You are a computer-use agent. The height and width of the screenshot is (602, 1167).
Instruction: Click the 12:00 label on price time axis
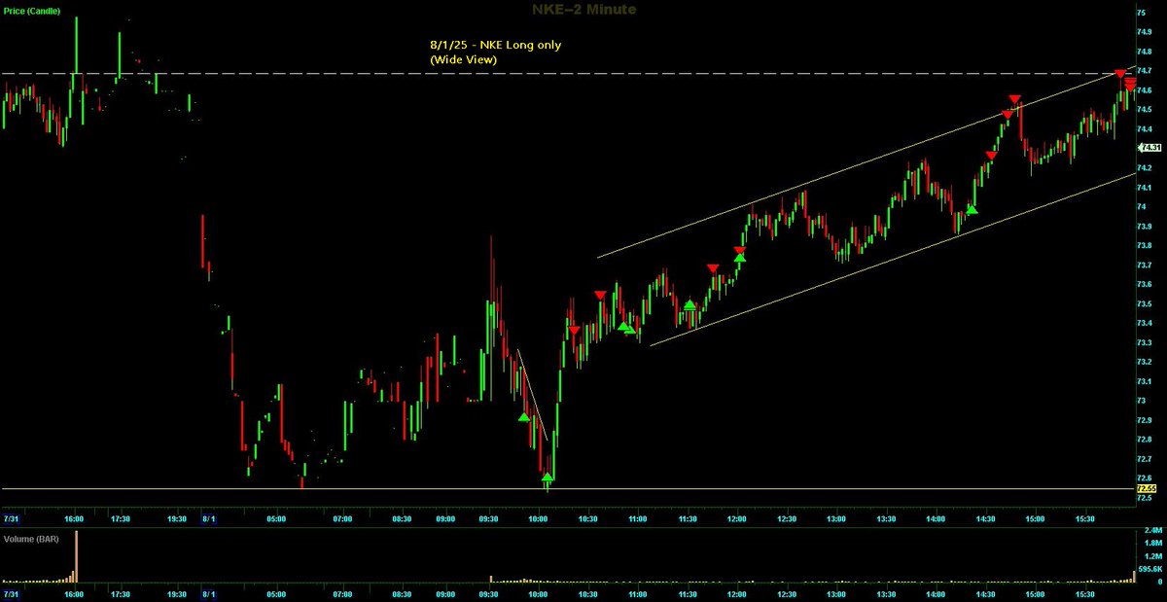coord(736,519)
